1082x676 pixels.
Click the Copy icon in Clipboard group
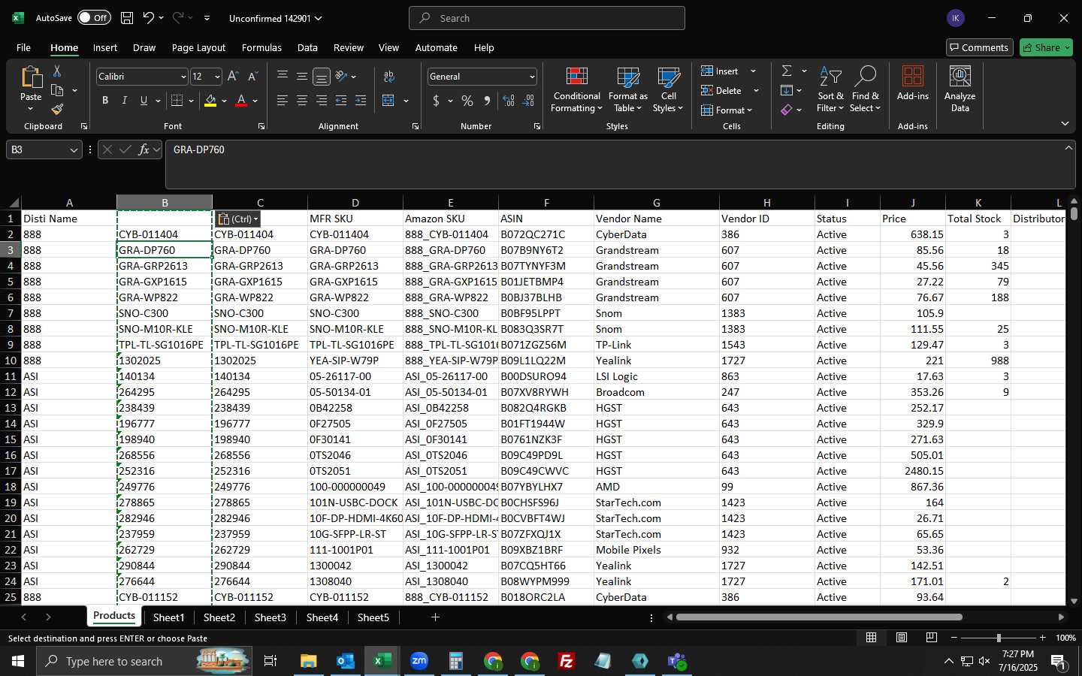(x=57, y=90)
